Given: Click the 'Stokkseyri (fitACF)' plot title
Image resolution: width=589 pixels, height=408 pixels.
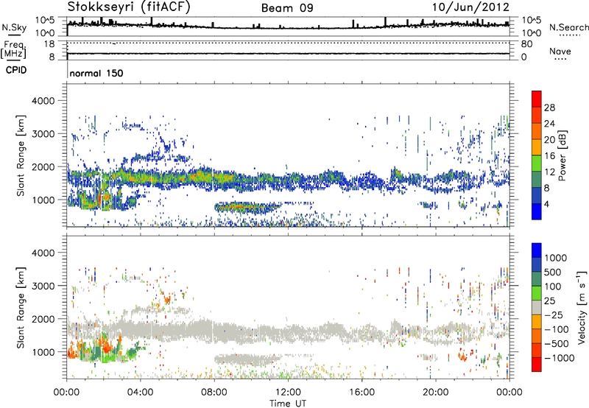Looking at the screenshot, I should click(129, 7).
